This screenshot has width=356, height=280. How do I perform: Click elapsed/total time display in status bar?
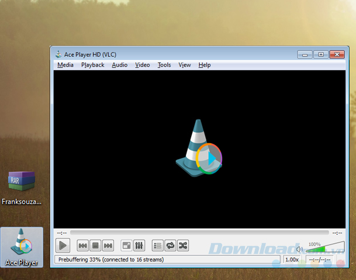[319, 260]
